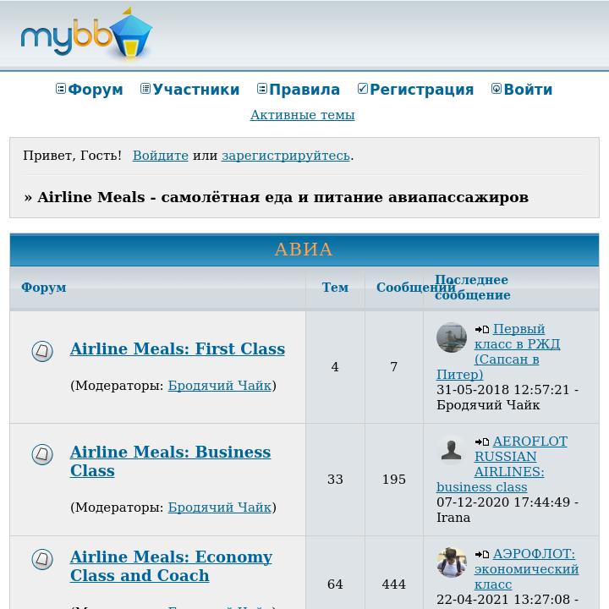Click the Последнее сообщение column header
The height and width of the screenshot is (609, 609).
(473, 288)
